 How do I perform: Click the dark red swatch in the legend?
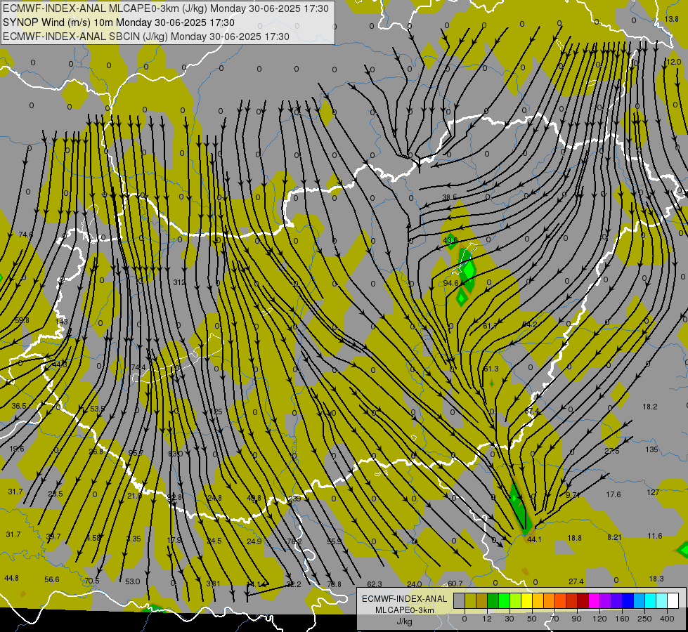[583, 600]
